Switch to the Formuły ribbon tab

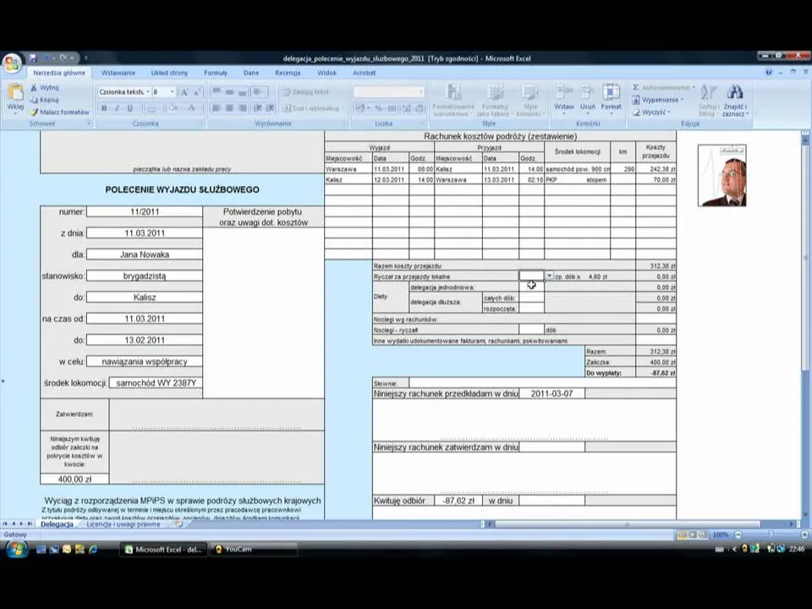pyautogui.click(x=215, y=73)
